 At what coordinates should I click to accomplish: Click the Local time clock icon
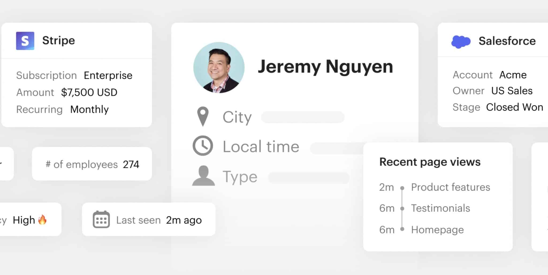pyautogui.click(x=203, y=146)
